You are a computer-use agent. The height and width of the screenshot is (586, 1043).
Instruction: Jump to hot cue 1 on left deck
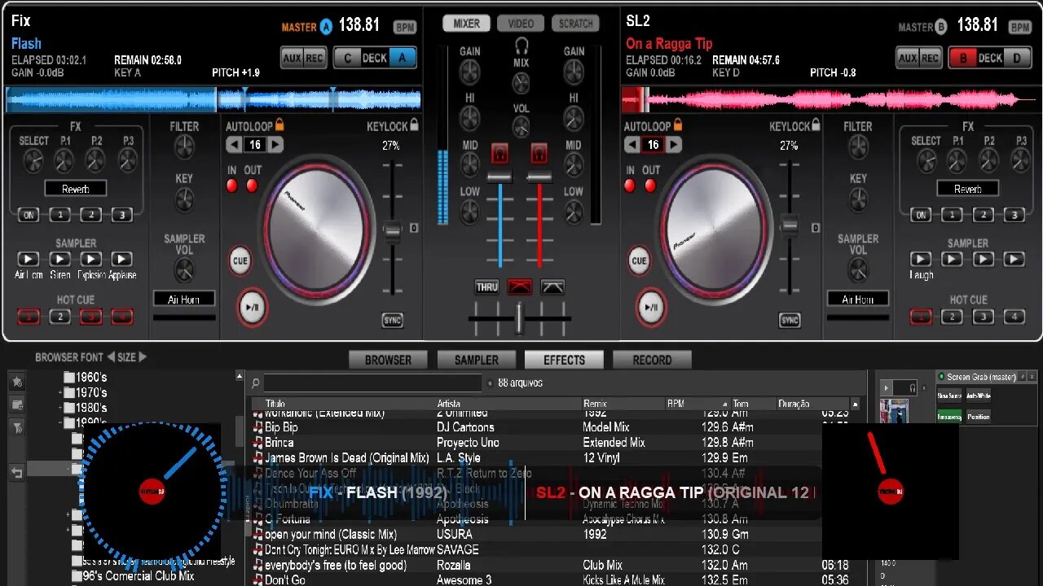29,317
